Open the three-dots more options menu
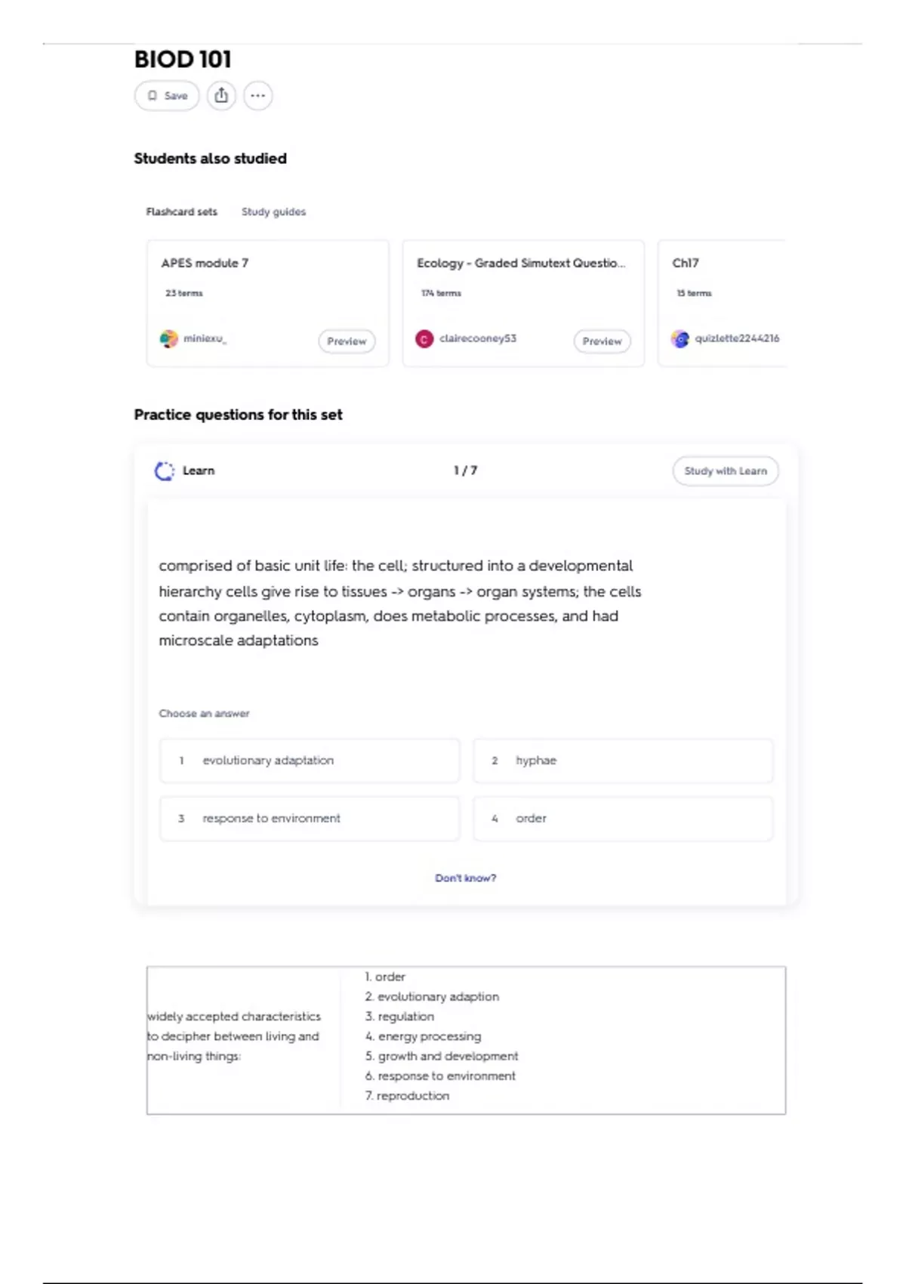This screenshot has height=1284, width=906. click(258, 96)
